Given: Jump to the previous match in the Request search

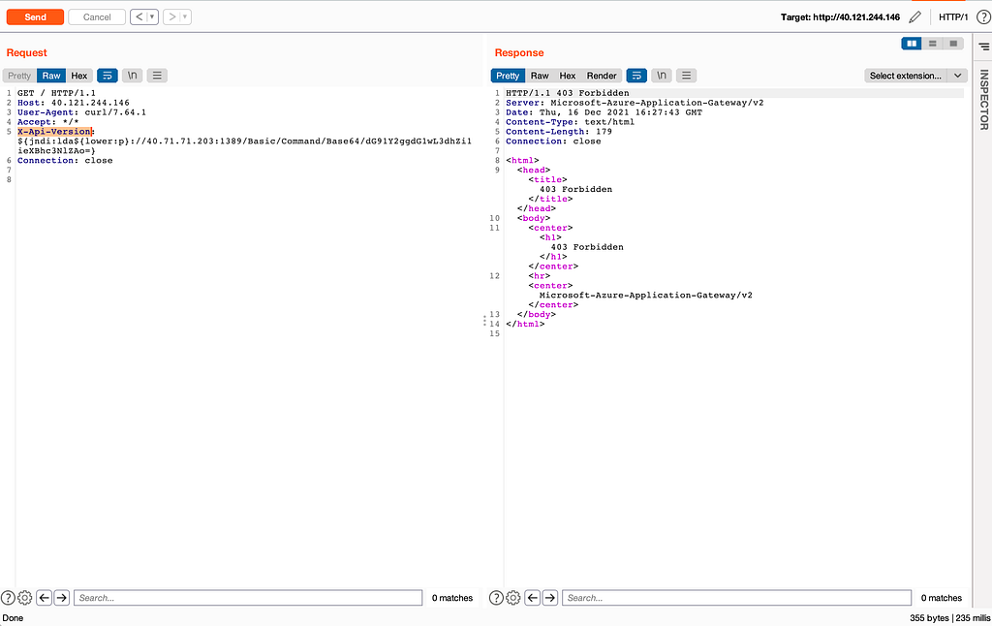Looking at the screenshot, I should click(44, 598).
